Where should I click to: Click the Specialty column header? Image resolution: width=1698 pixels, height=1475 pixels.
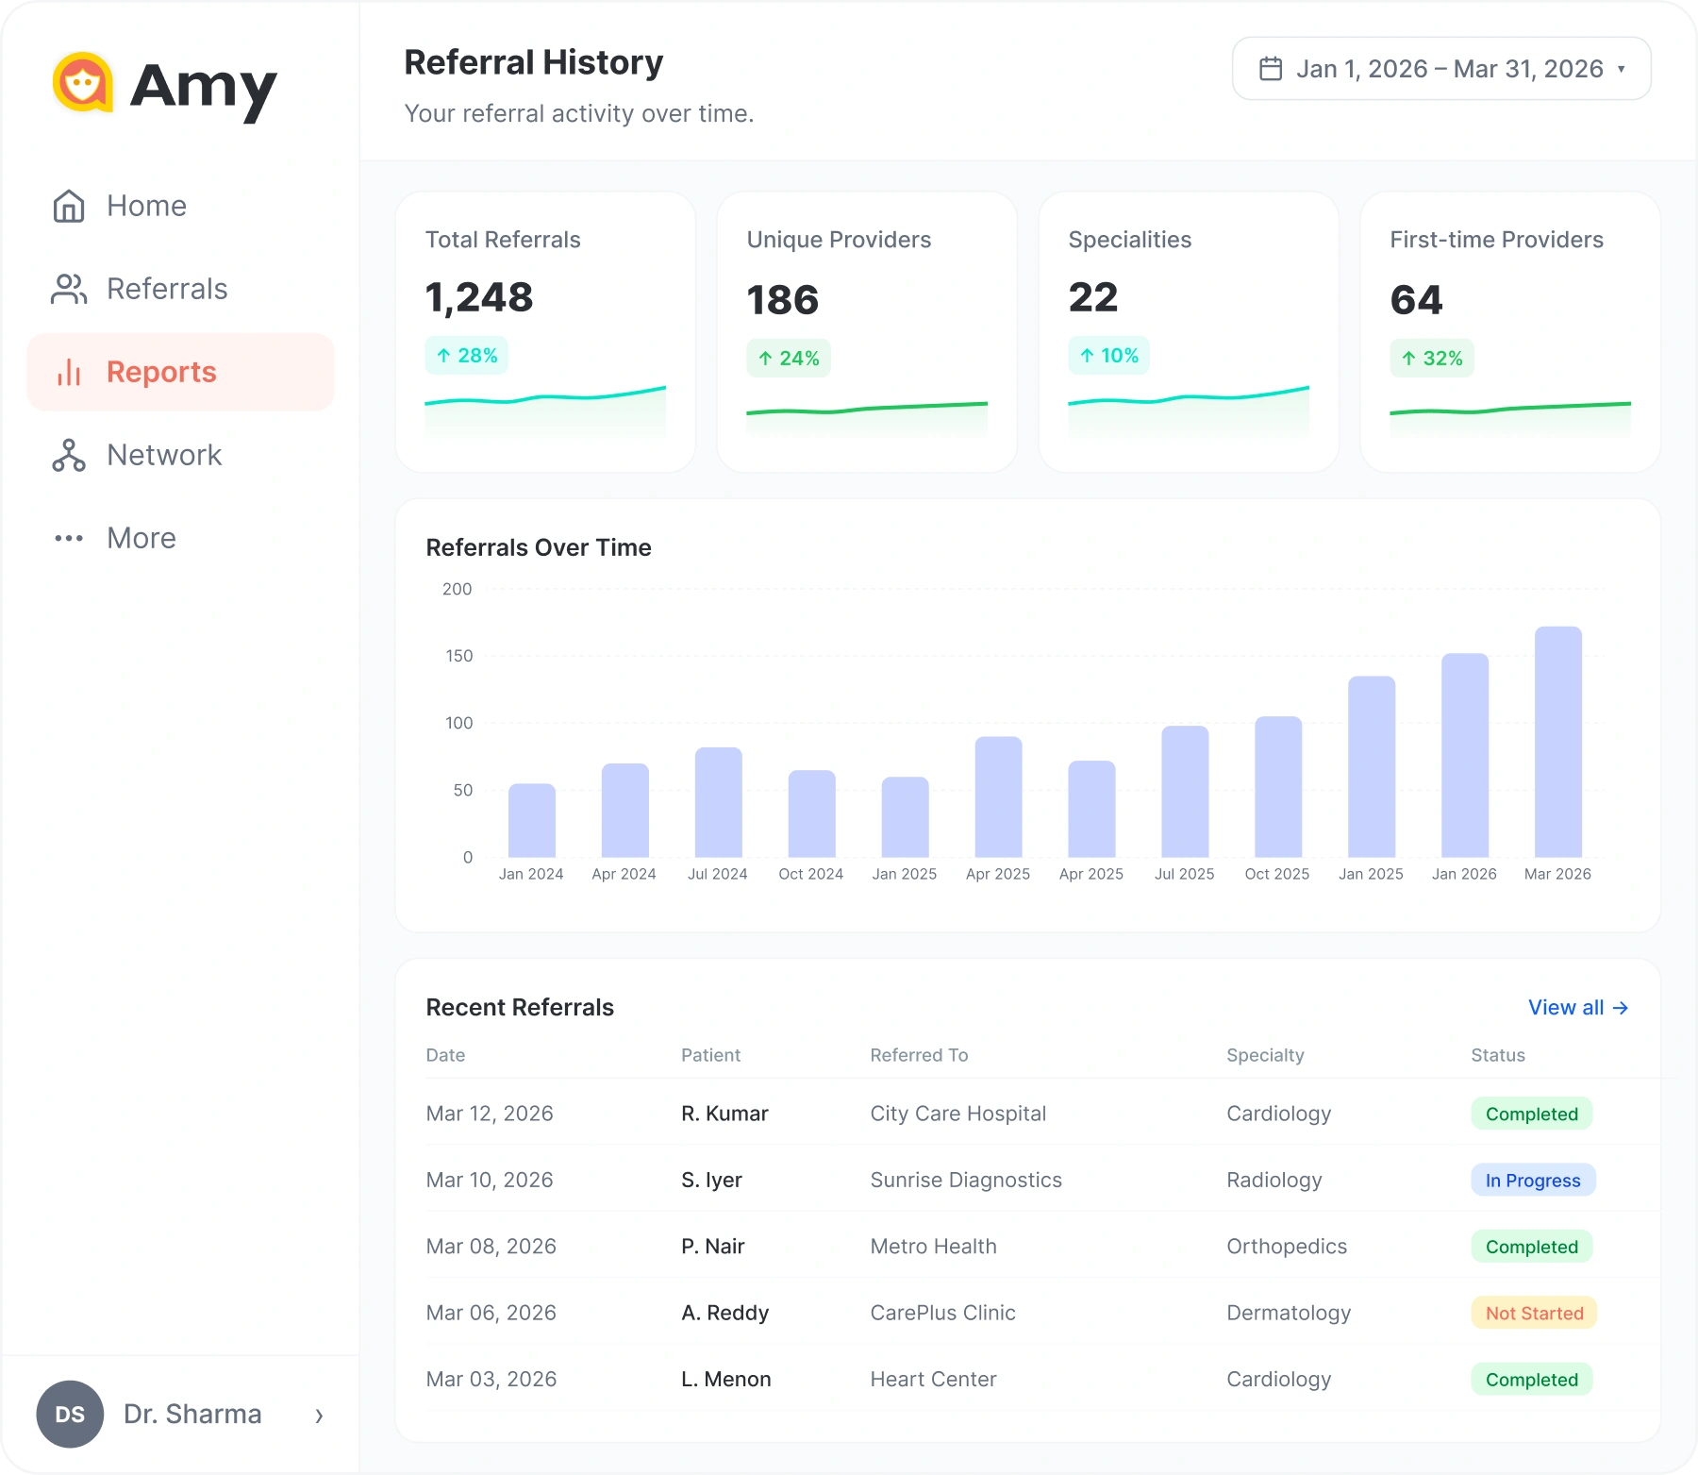(x=1266, y=1055)
